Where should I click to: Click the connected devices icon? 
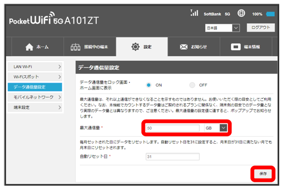[75, 47]
